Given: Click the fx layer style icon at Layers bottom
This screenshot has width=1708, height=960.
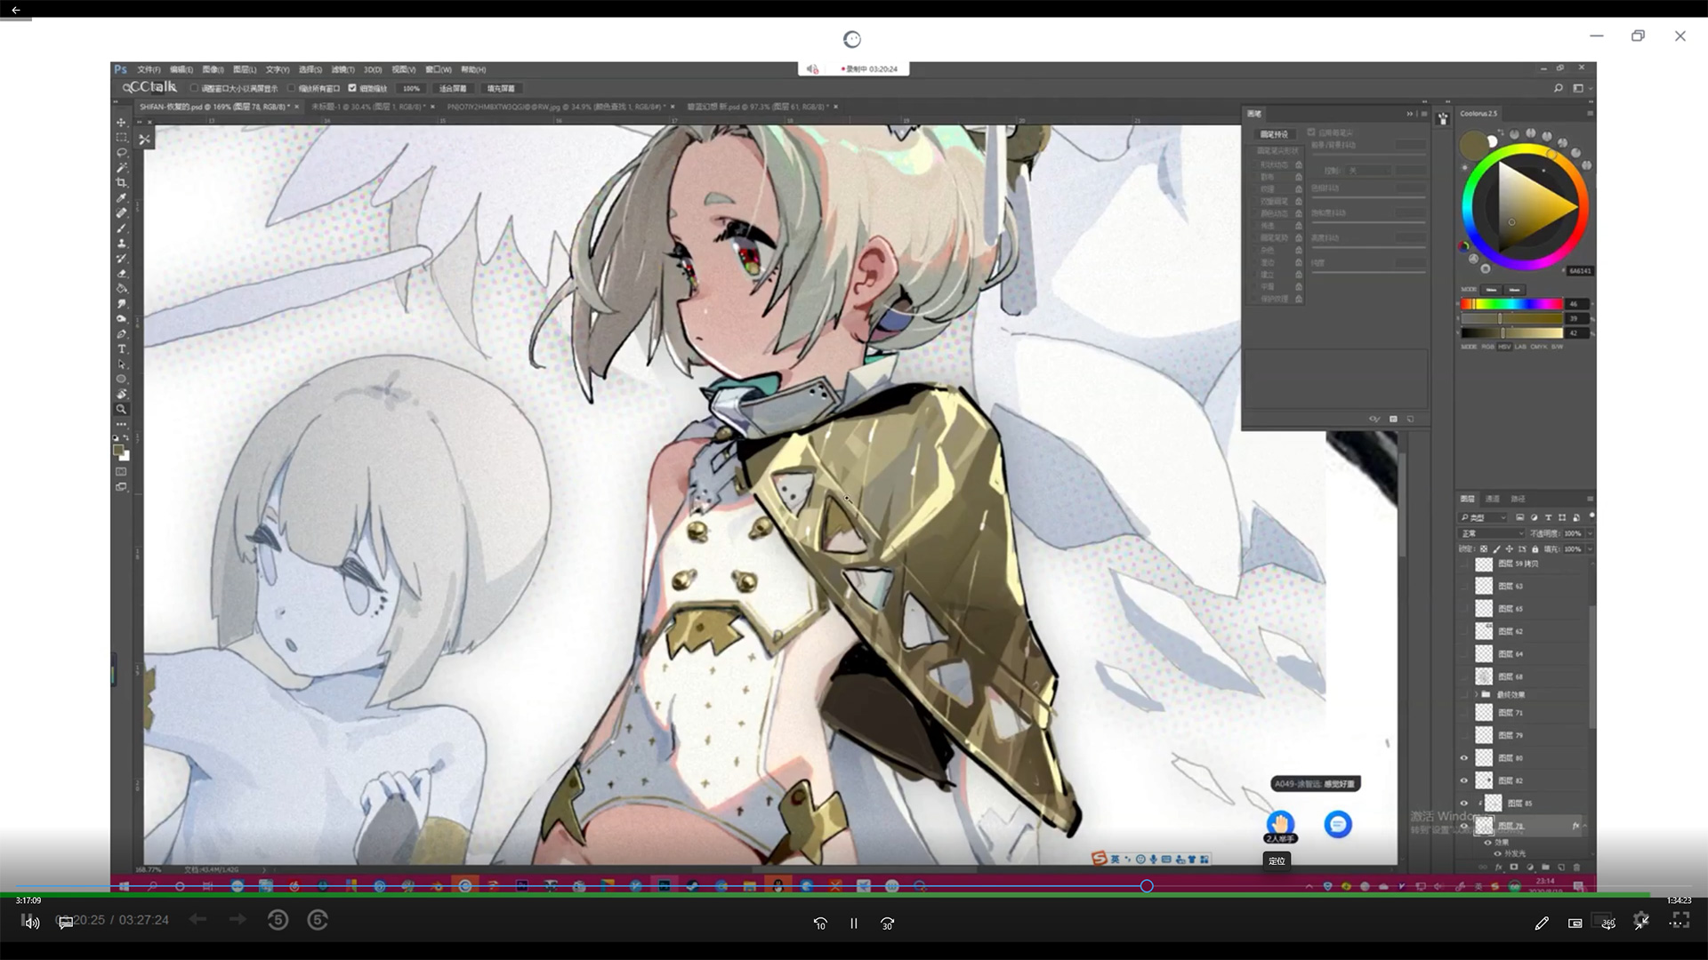Looking at the screenshot, I should pos(1499,867).
